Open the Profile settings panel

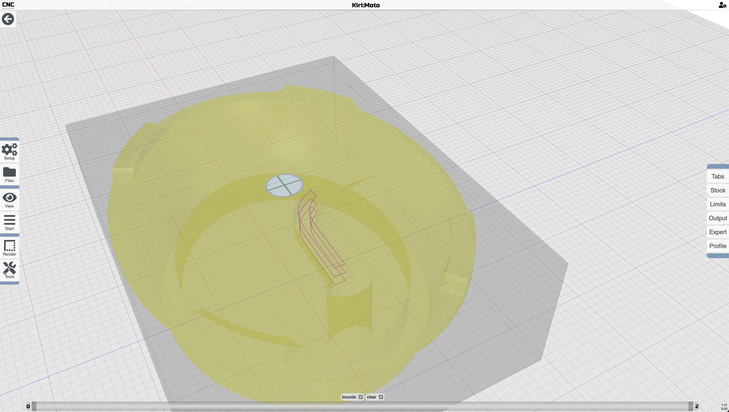click(718, 246)
